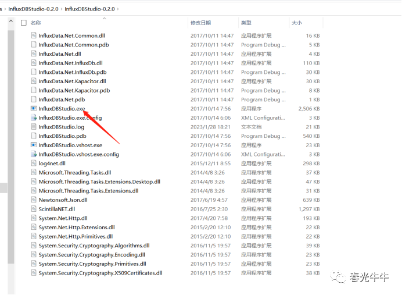Click the 298 KB size value
The image size is (402, 295).
click(x=311, y=164)
